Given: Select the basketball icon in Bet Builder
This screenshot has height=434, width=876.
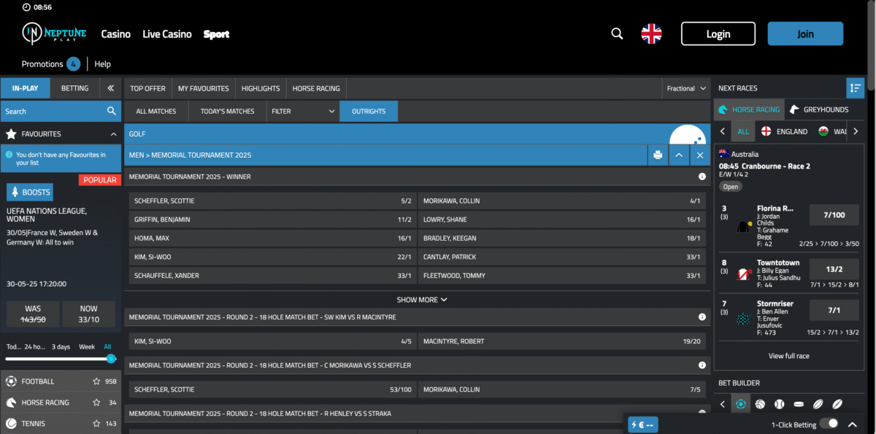Looking at the screenshot, I should [x=760, y=404].
